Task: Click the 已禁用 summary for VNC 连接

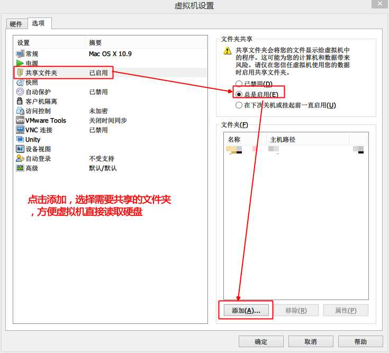Action: 98,130
